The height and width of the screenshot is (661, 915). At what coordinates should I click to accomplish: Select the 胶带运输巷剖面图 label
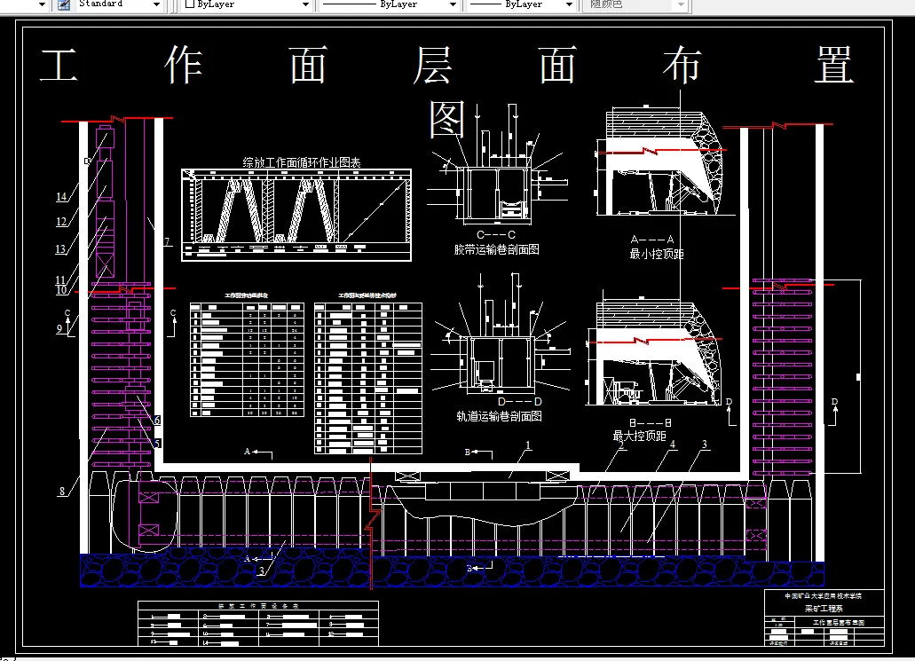[497, 249]
